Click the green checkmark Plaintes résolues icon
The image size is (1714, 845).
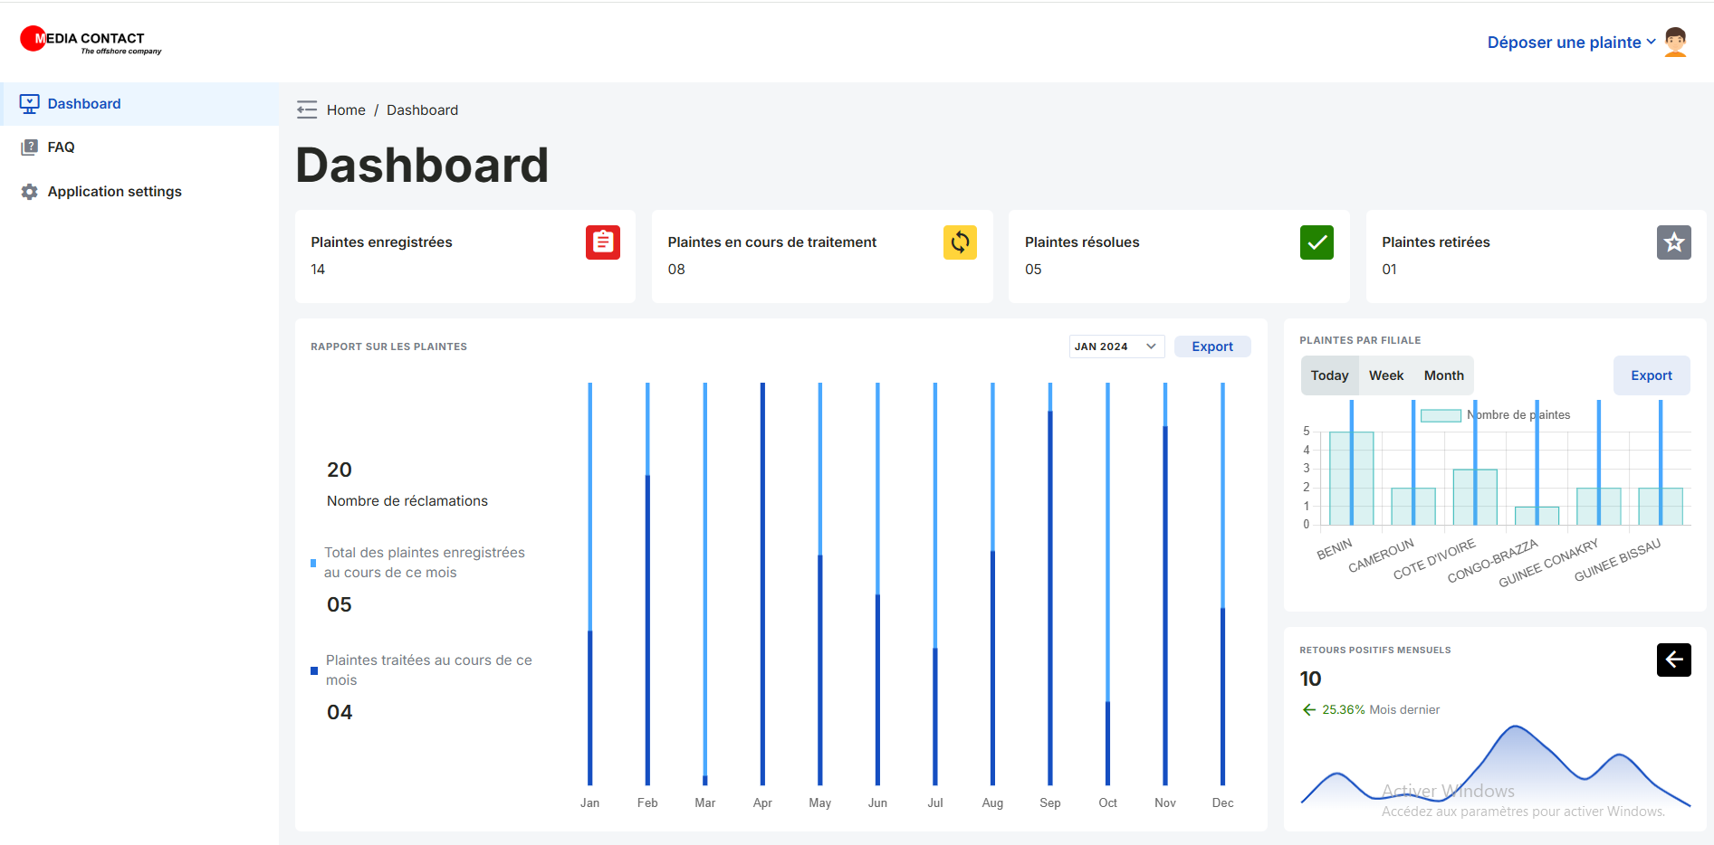pyautogui.click(x=1317, y=242)
